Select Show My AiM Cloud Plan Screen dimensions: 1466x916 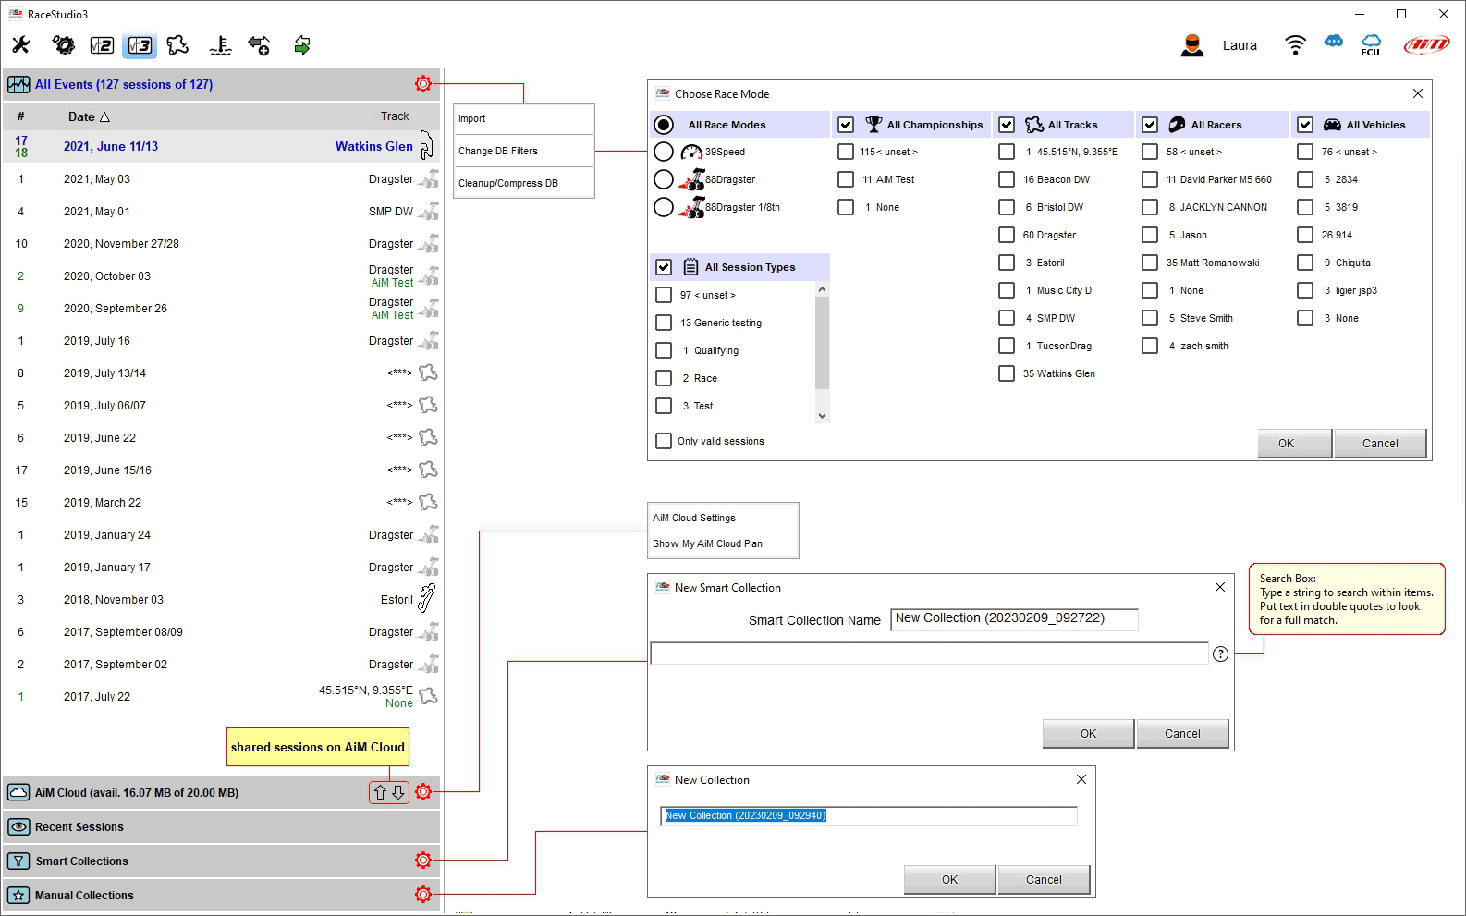click(x=723, y=543)
